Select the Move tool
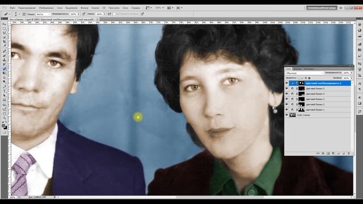Image resolution: width=363 pixels, height=204 pixels. 5,24
